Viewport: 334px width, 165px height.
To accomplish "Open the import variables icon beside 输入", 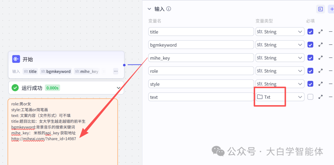I will 320,9.
